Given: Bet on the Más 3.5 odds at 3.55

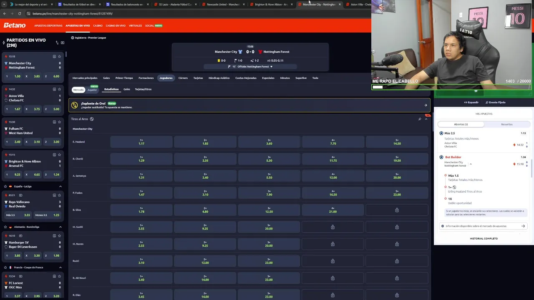Looking at the screenshot, I should click(x=18, y=215).
